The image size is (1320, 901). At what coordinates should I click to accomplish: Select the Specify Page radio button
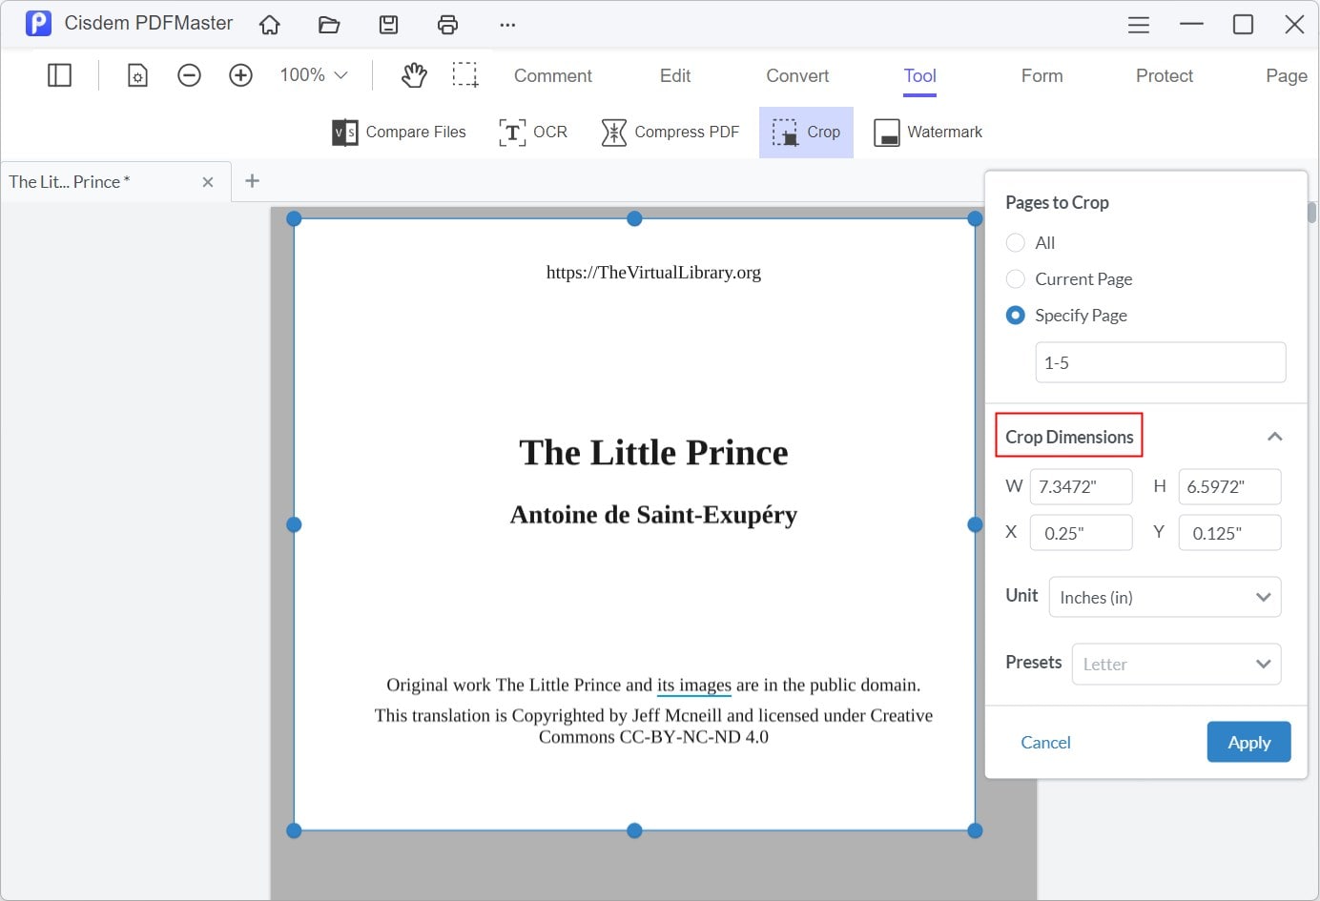(1016, 316)
